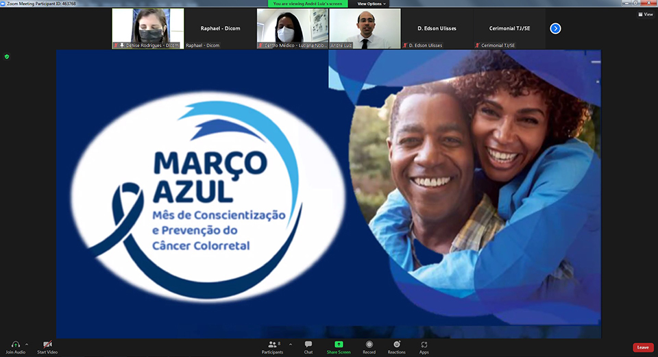Open the Chat panel

coord(308,344)
